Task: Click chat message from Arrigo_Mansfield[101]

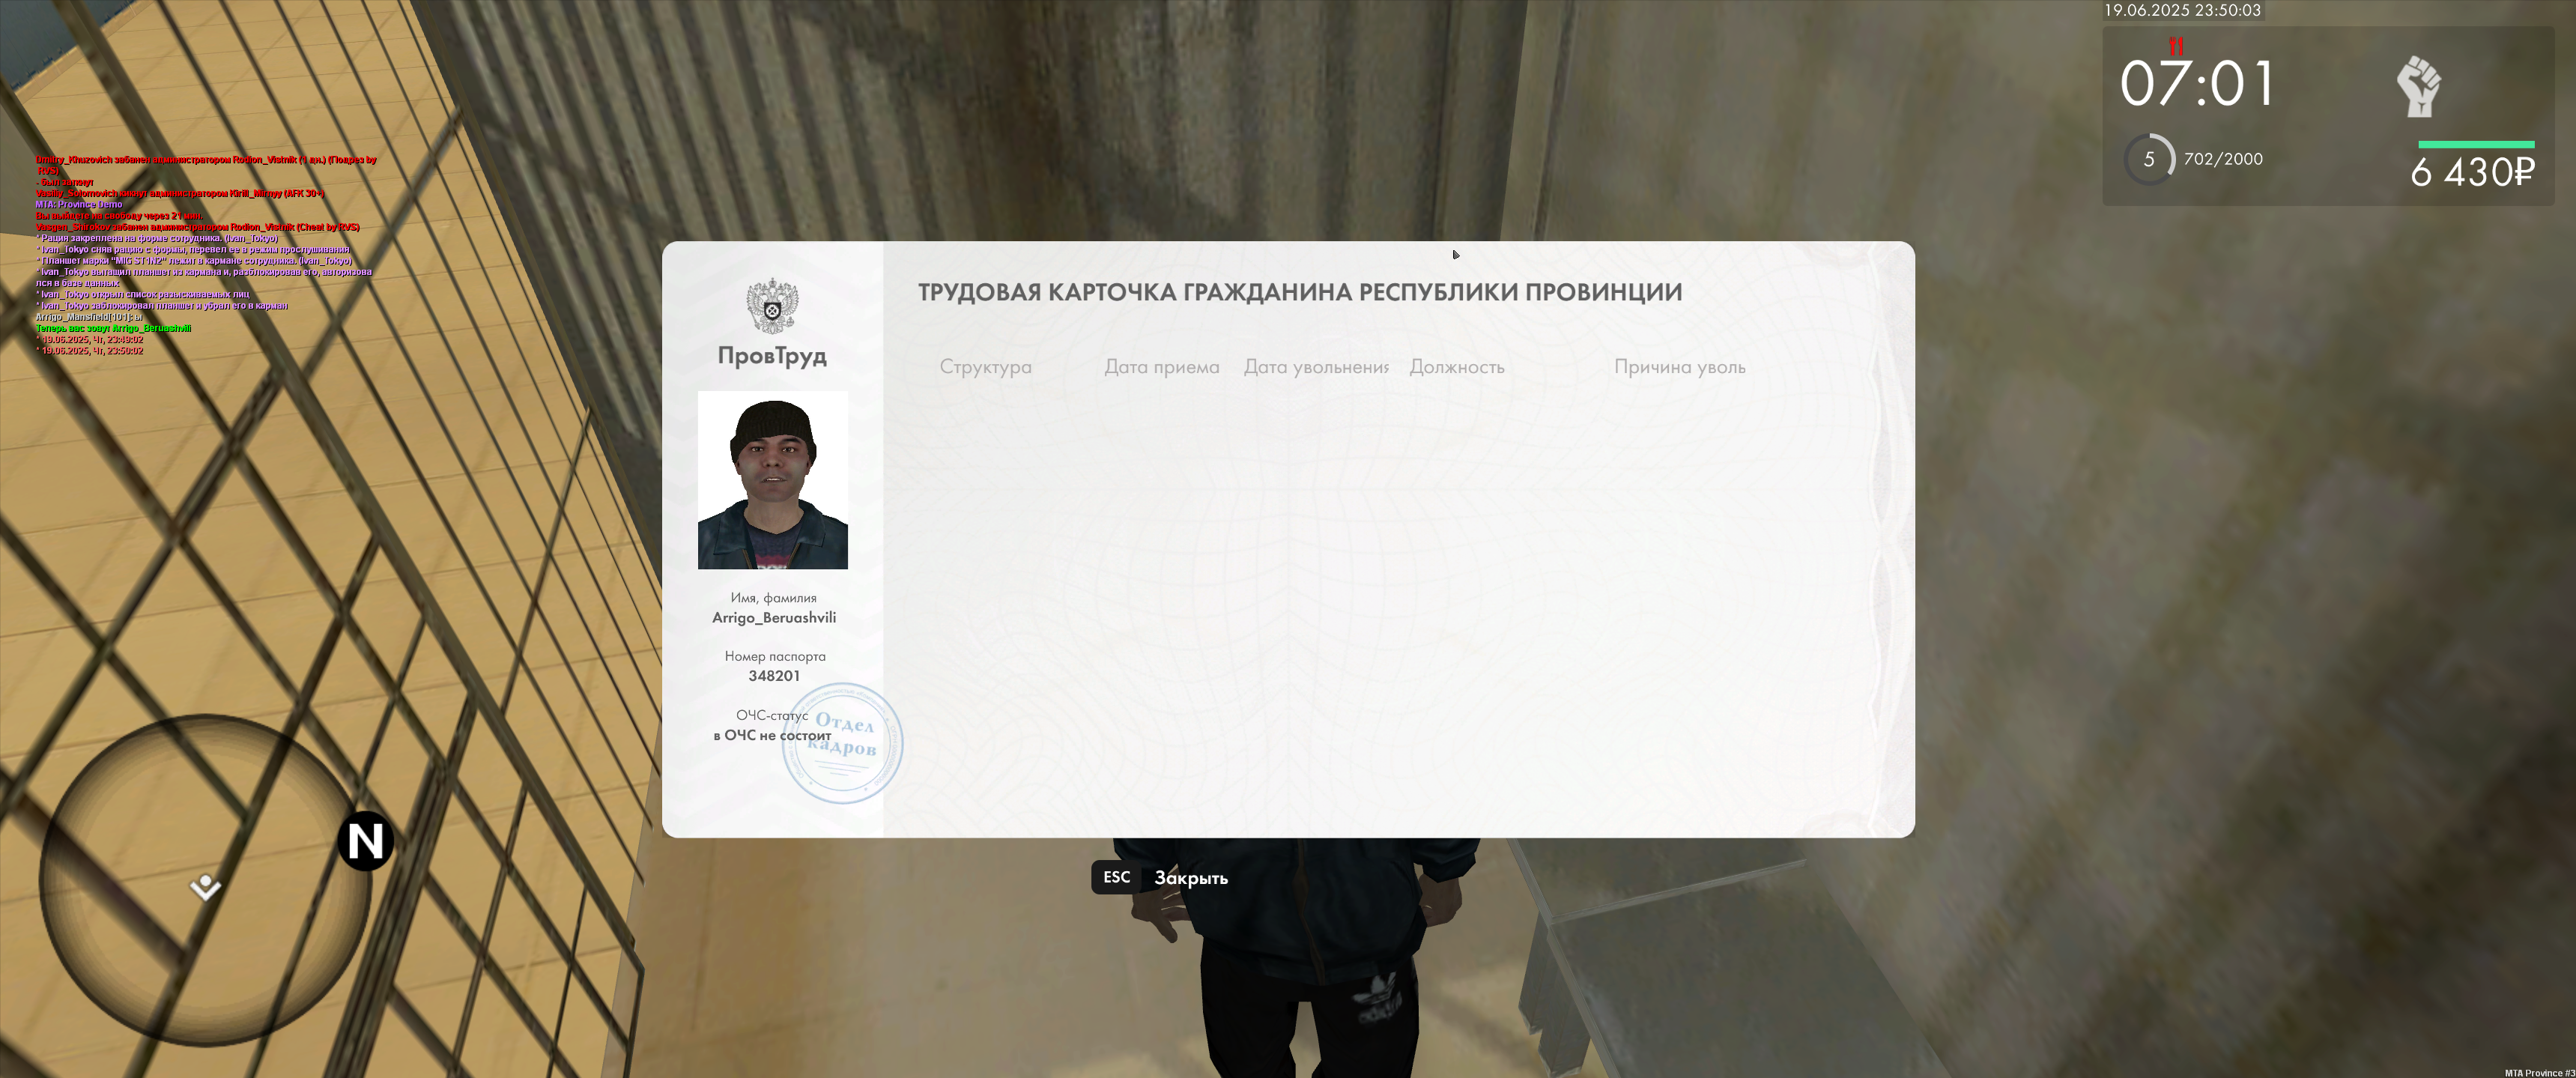Action: [89, 317]
